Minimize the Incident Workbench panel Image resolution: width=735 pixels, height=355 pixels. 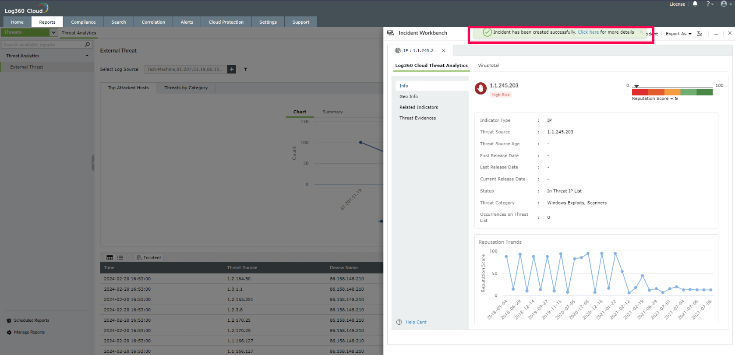pos(716,34)
